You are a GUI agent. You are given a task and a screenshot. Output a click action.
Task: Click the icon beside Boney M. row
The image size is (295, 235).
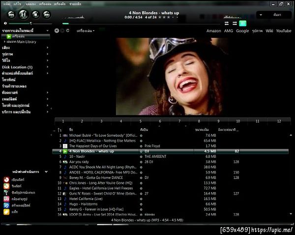point(65,178)
